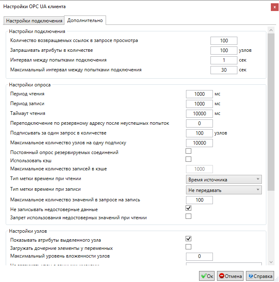Edit the Максимальный интервал между попытками подключения field
This screenshot has height=282, width=279.
pyautogui.click(x=224, y=70)
